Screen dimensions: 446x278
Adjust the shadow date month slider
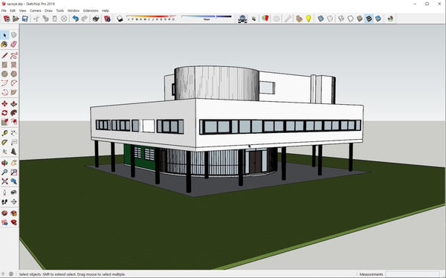pyautogui.click(x=152, y=18)
